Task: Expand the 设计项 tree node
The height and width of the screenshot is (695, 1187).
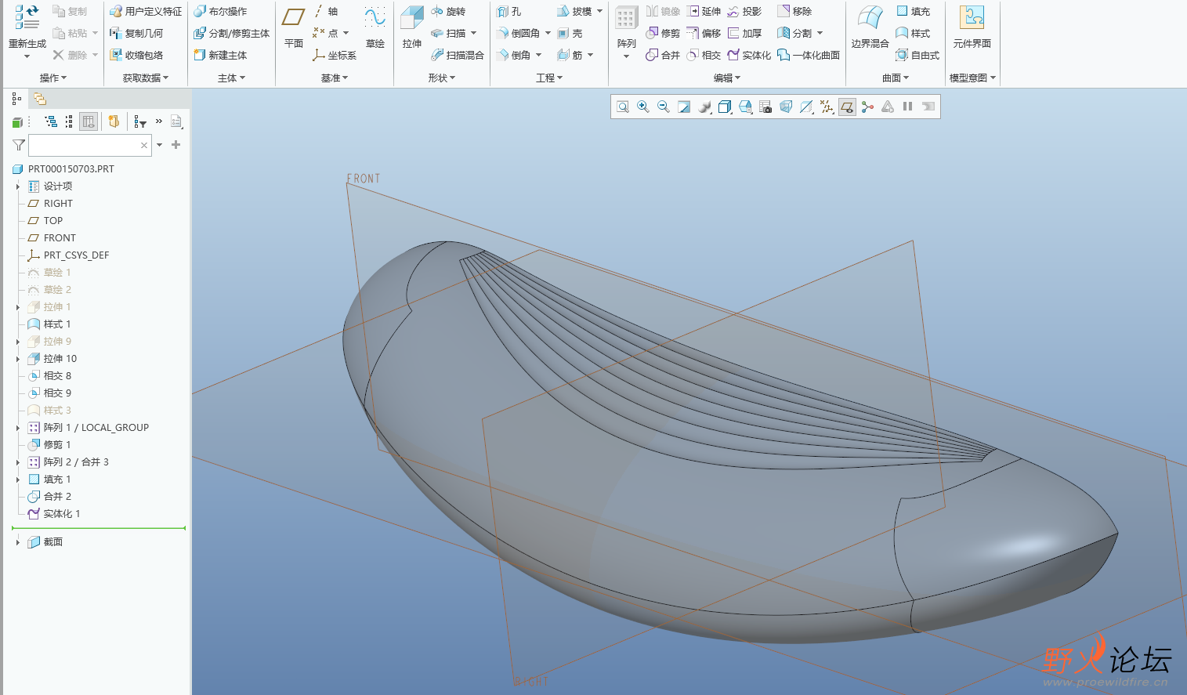Action: 18,186
